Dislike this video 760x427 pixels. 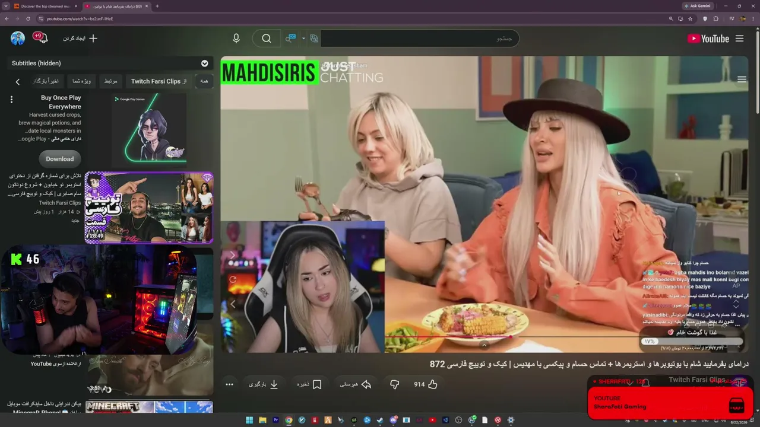tap(394, 384)
